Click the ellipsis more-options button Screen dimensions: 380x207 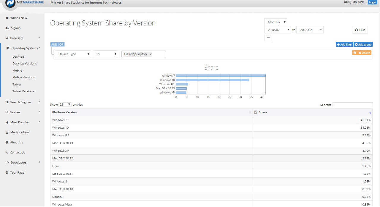268,37
